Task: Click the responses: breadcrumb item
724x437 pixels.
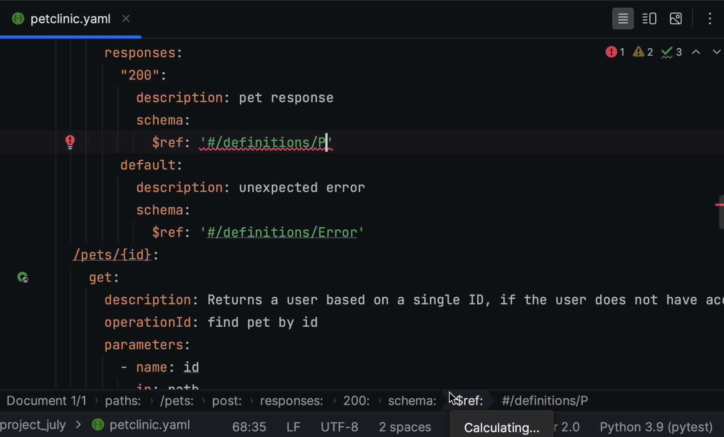Action: pos(291,400)
